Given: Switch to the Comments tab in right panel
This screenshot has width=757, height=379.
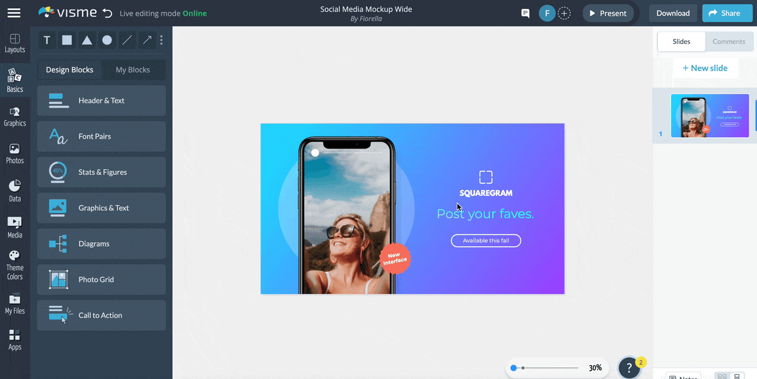Looking at the screenshot, I should tap(729, 42).
